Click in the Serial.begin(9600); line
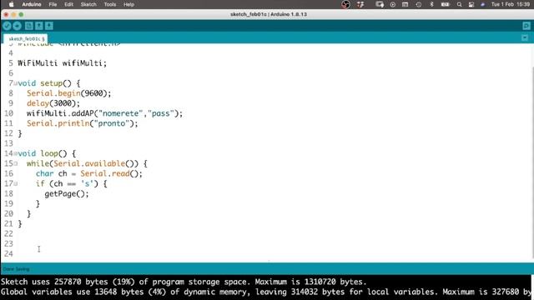534x300 pixels. click(68, 93)
